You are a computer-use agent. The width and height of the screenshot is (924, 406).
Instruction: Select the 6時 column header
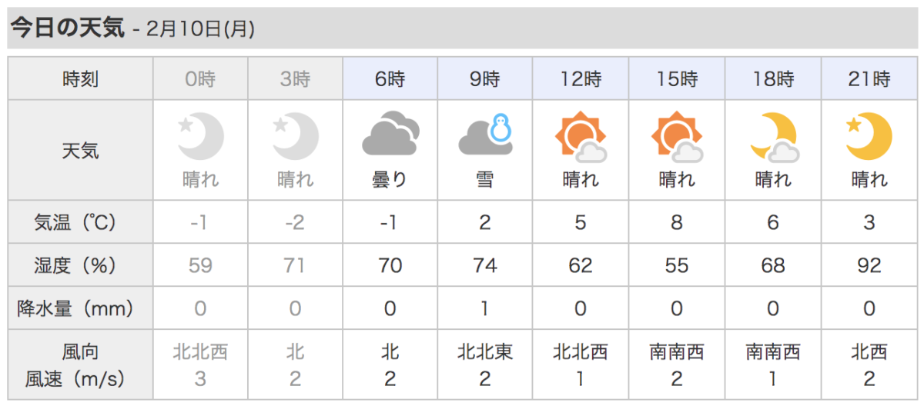[x=390, y=78]
